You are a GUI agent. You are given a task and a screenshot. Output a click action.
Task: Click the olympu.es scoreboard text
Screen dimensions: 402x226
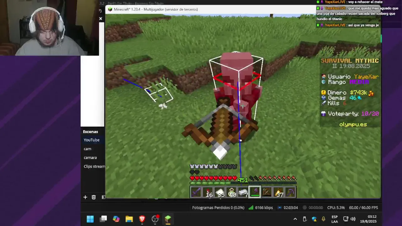coord(353,125)
